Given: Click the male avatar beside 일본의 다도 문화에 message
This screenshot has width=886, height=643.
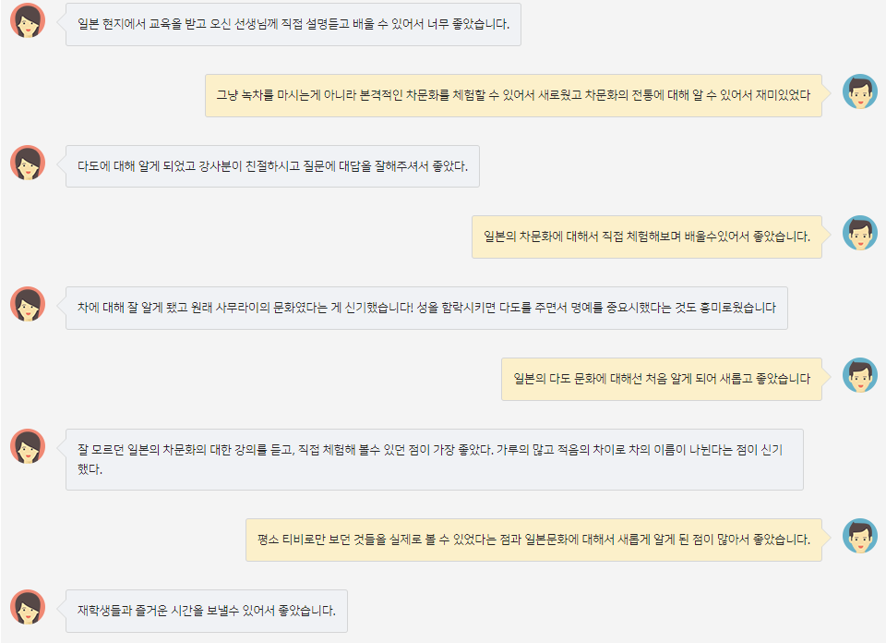Looking at the screenshot, I should 860,375.
